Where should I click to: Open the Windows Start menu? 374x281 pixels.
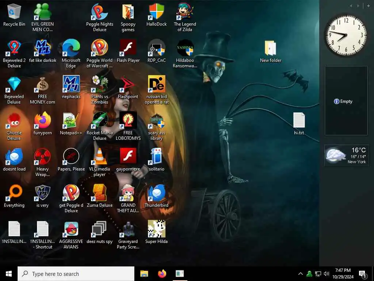pyautogui.click(x=9, y=274)
